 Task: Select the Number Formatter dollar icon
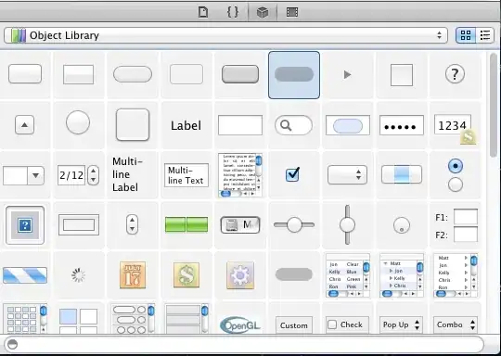[186, 275]
